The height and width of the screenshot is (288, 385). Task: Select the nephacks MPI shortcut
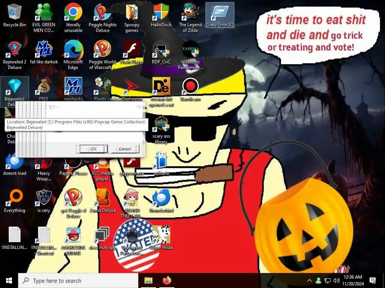pos(73,89)
